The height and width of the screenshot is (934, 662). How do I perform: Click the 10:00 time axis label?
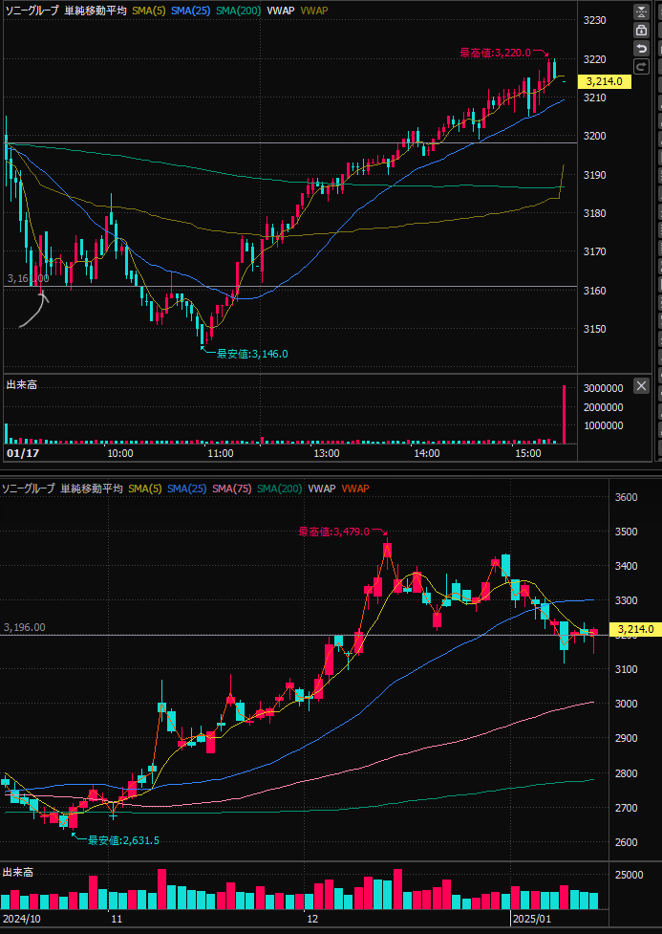(120, 453)
